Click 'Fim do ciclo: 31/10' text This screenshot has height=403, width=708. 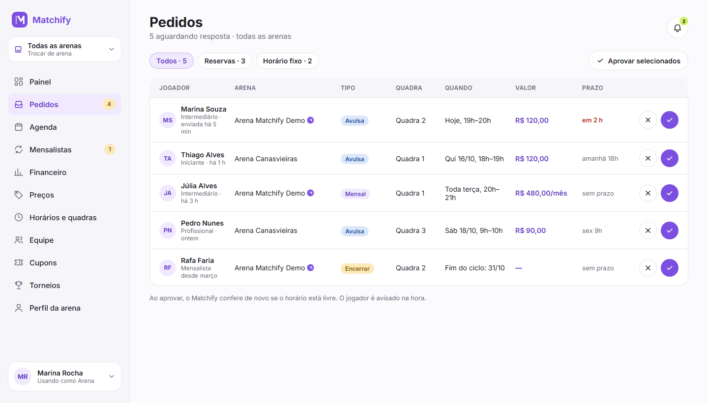pyautogui.click(x=475, y=268)
